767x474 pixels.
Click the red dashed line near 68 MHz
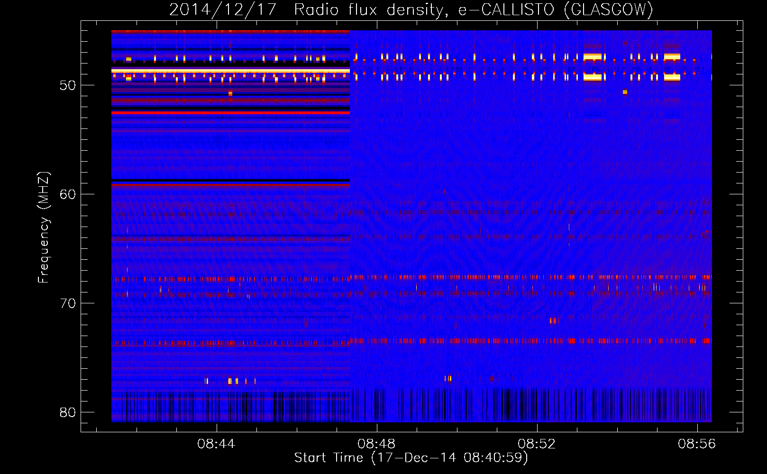[x=411, y=278]
